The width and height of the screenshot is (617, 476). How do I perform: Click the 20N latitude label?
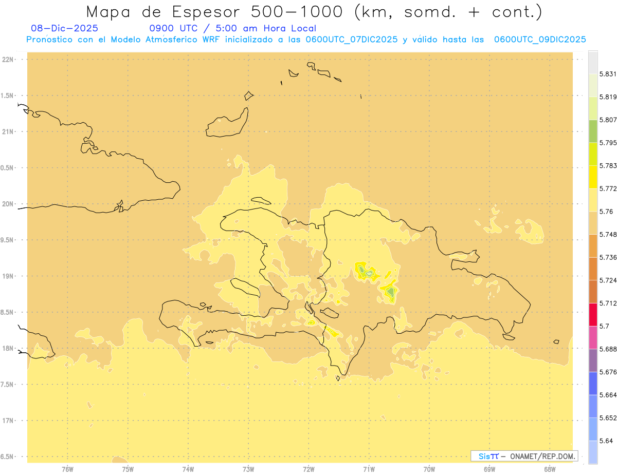8,204
